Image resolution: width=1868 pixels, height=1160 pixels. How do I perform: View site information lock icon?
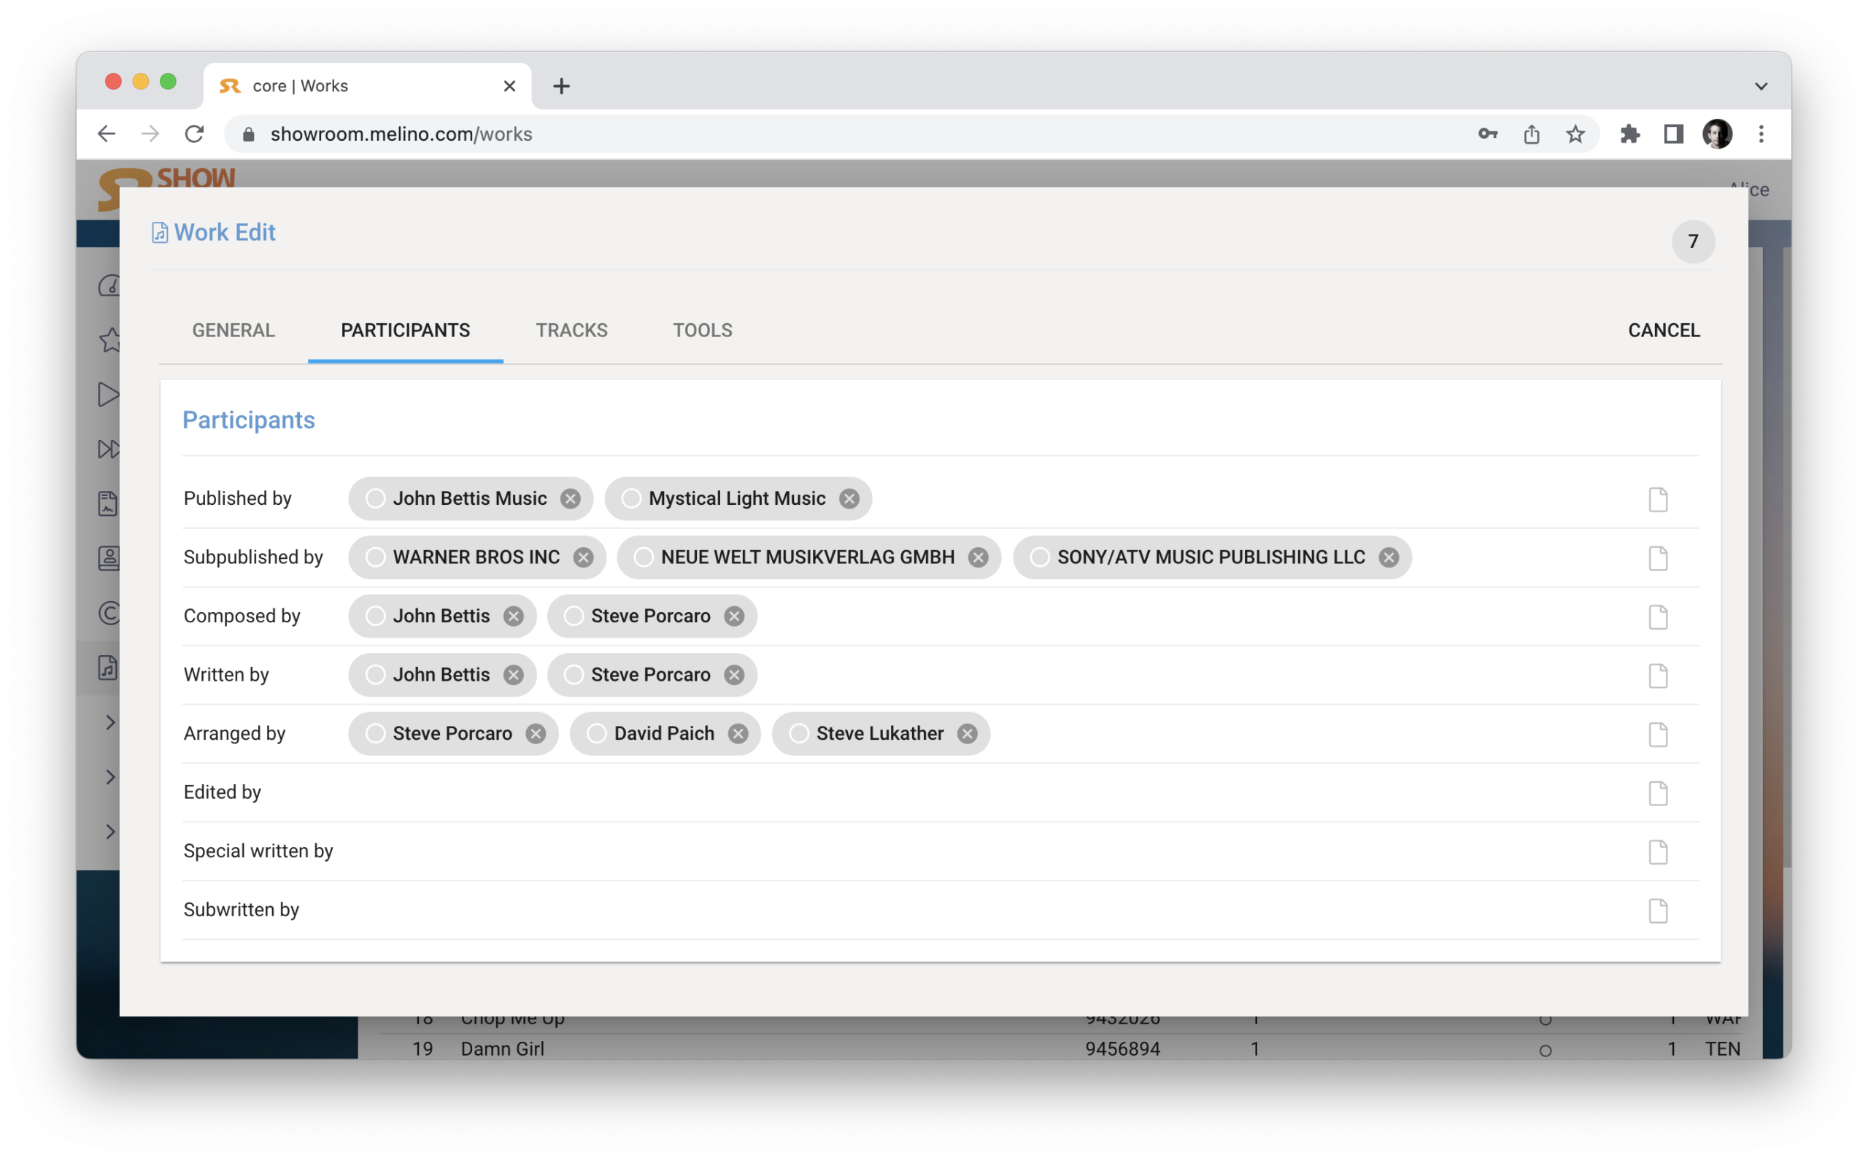click(249, 134)
